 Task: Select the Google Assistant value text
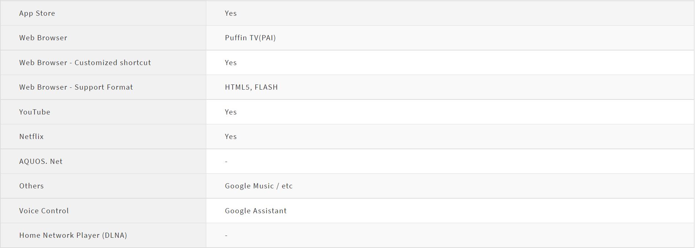(x=256, y=211)
